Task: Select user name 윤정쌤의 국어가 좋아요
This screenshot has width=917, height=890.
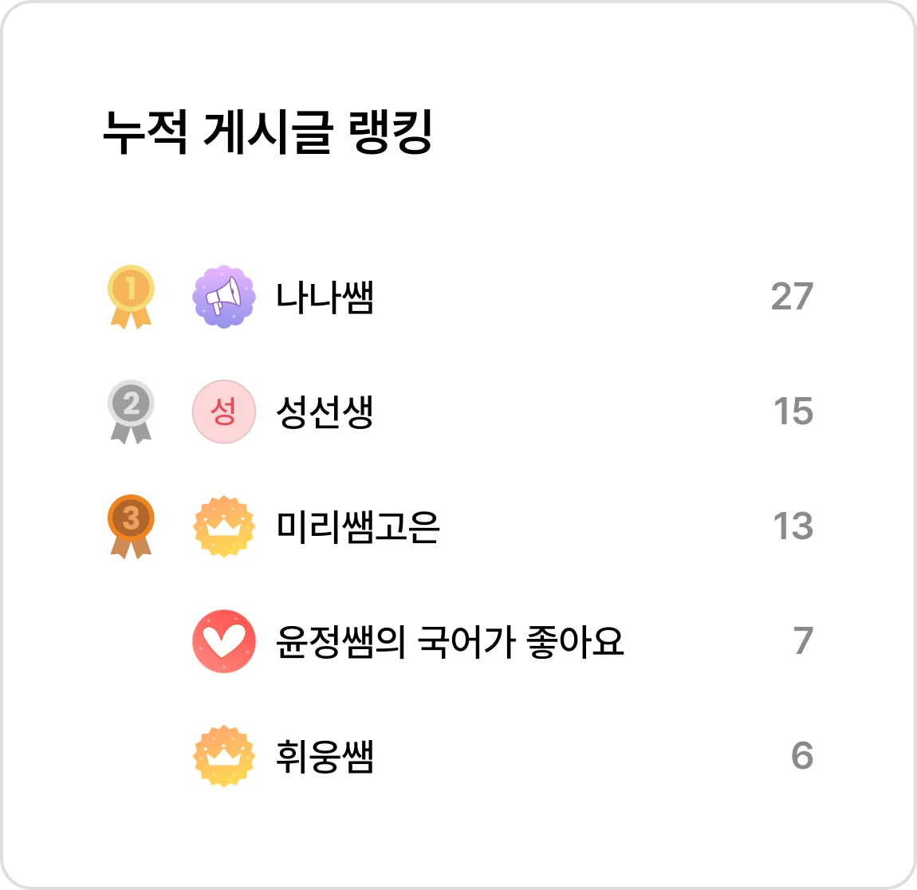Action: coord(450,641)
